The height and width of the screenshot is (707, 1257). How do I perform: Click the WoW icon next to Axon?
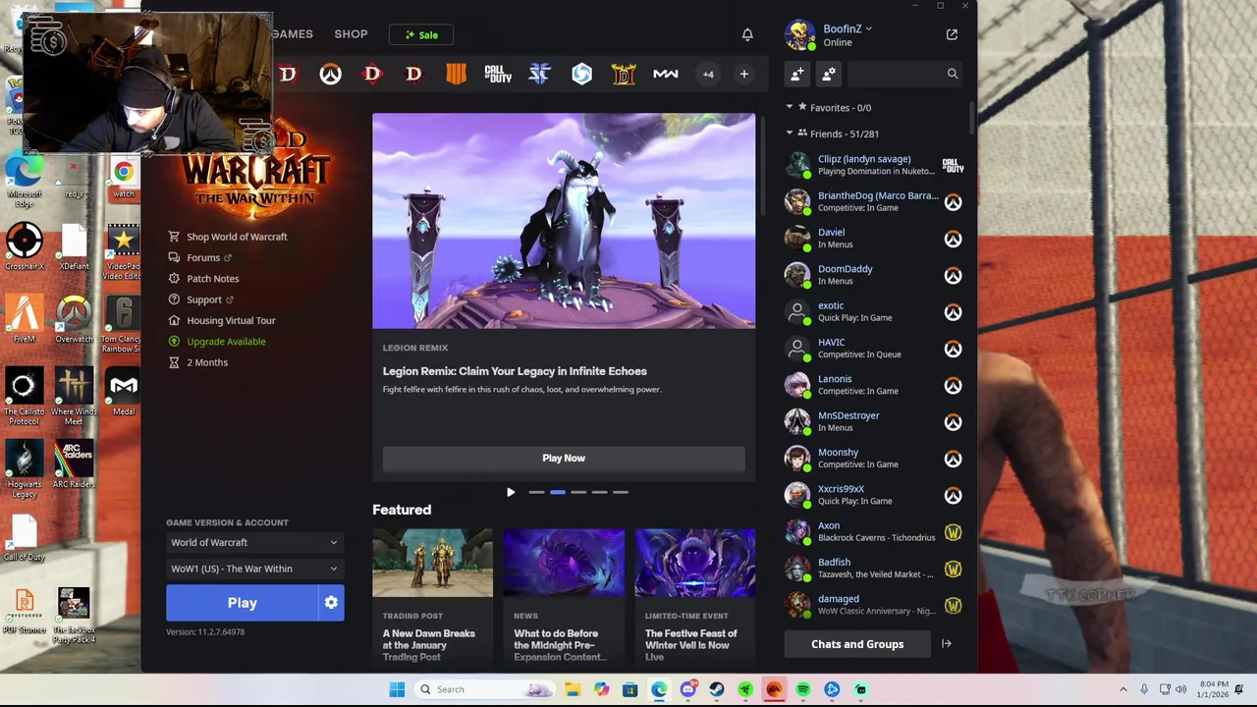pyautogui.click(x=953, y=532)
